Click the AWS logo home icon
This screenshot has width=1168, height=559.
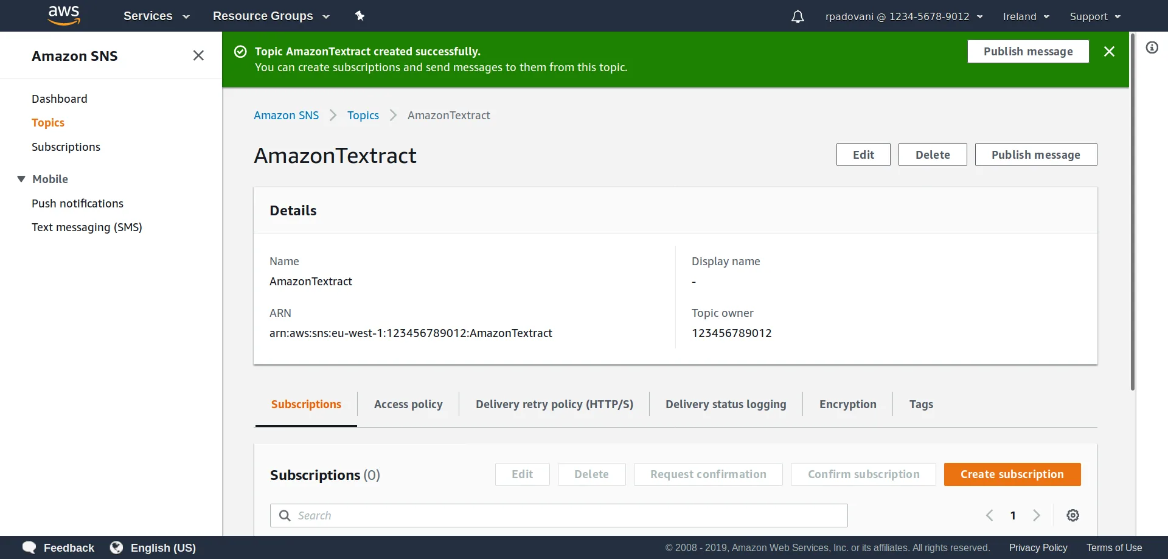tap(64, 15)
